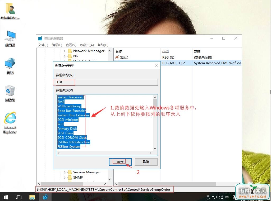Image resolution: width=271 pixels, height=201 pixels.
Task: Expand the SNMP tree node
Action: (x=65, y=177)
